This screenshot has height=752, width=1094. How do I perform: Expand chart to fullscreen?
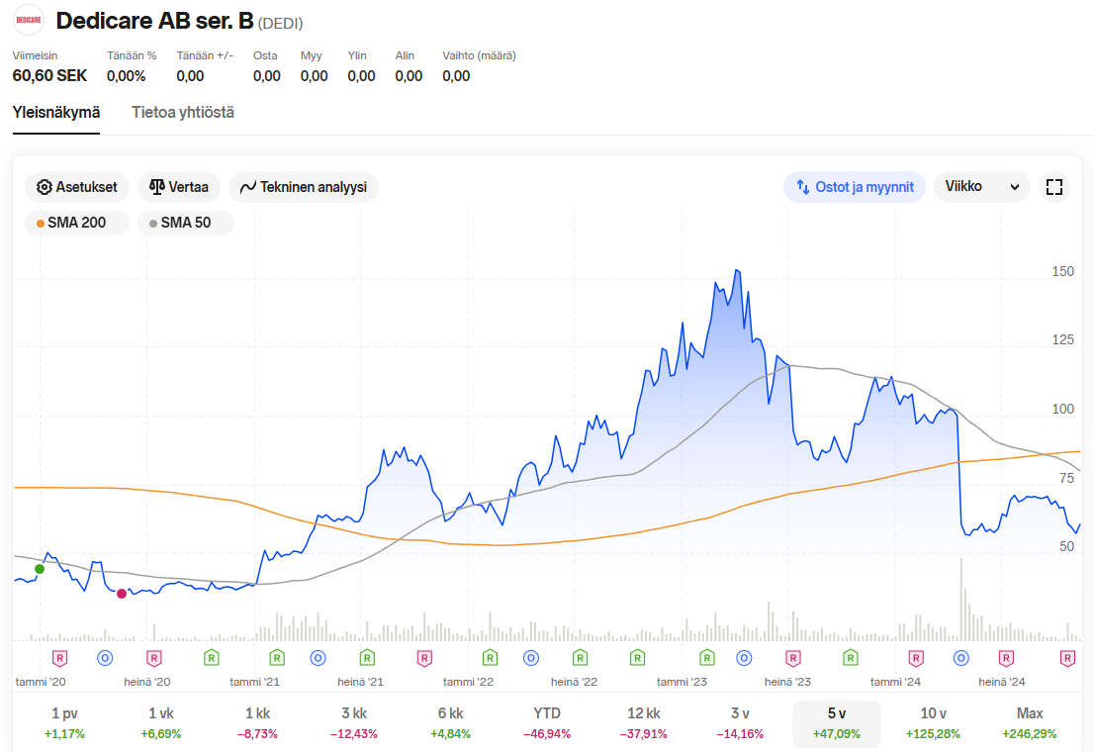1054,187
